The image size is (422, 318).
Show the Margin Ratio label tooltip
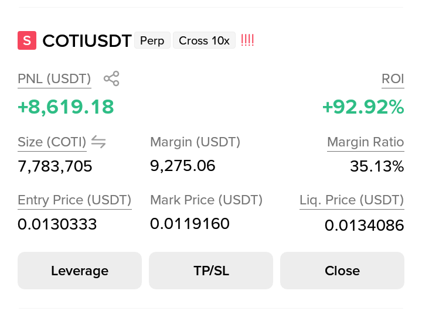pos(366,142)
